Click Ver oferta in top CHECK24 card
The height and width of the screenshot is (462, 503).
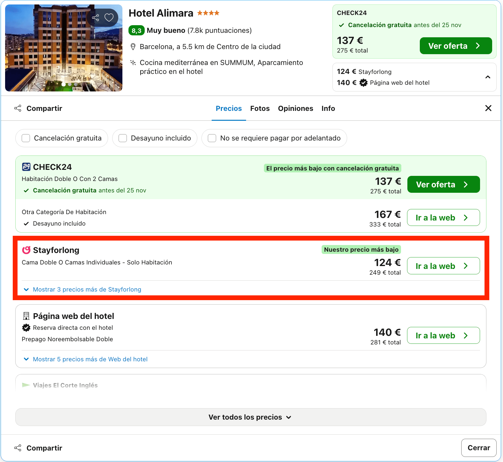tap(456, 46)
